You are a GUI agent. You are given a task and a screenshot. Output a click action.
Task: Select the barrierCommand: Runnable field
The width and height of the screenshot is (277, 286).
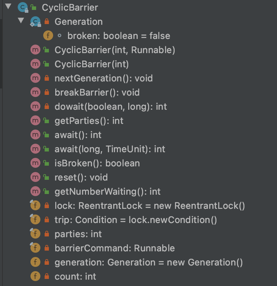click(x=113, y=248)
